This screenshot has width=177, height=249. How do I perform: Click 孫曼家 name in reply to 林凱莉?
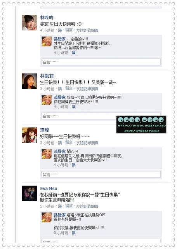60,97
